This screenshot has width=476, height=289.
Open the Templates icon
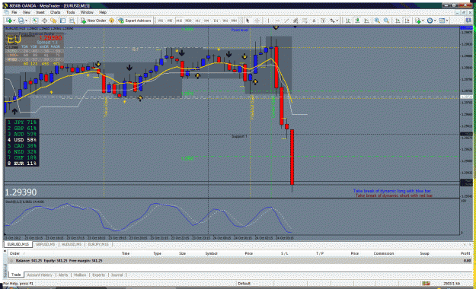[x=442, y=21]
